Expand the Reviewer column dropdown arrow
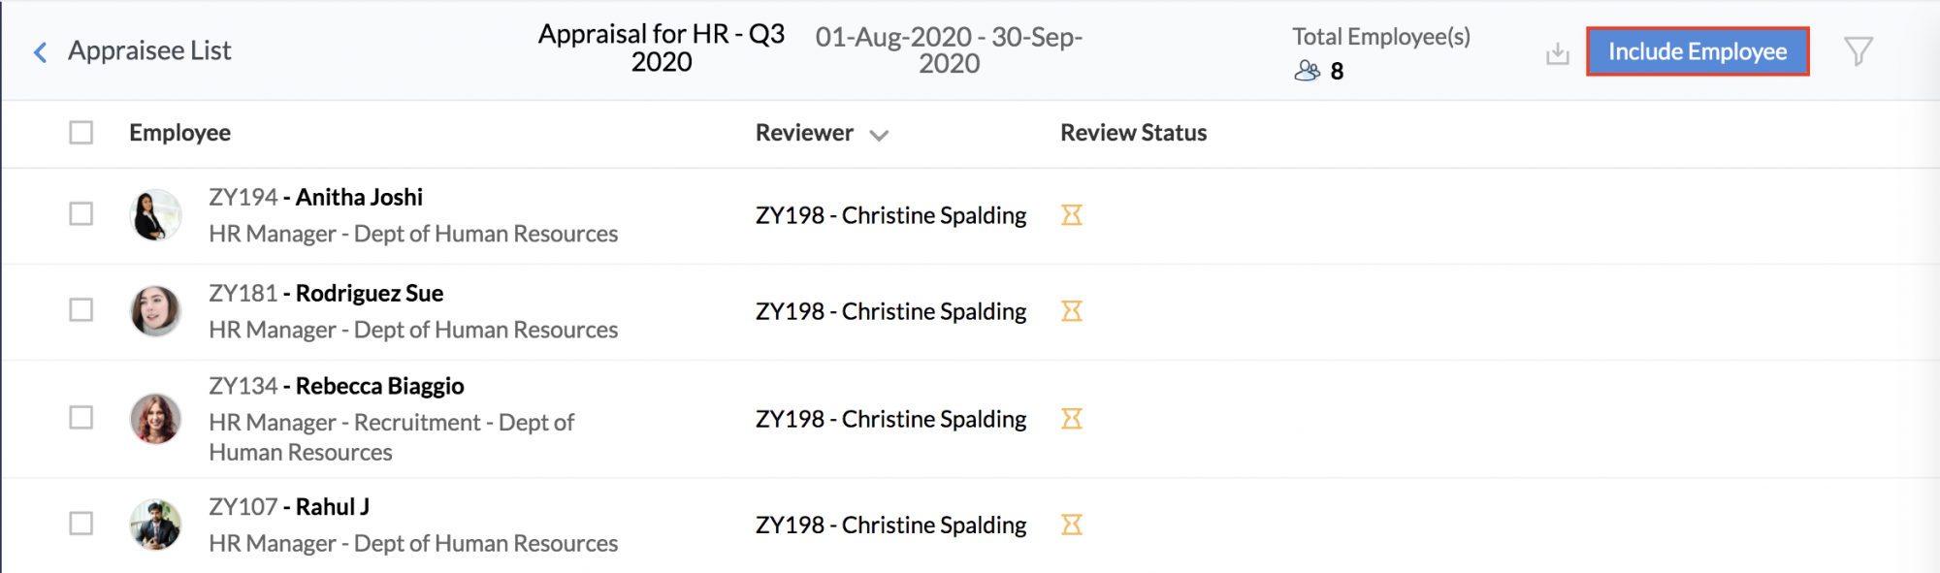 879,136
